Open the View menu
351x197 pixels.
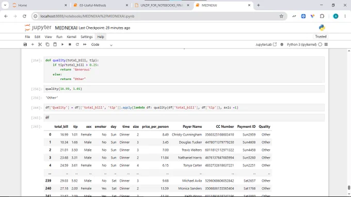tap(48, 37)
